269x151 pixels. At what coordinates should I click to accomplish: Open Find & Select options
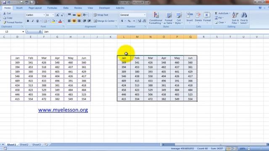click(244, 18)
